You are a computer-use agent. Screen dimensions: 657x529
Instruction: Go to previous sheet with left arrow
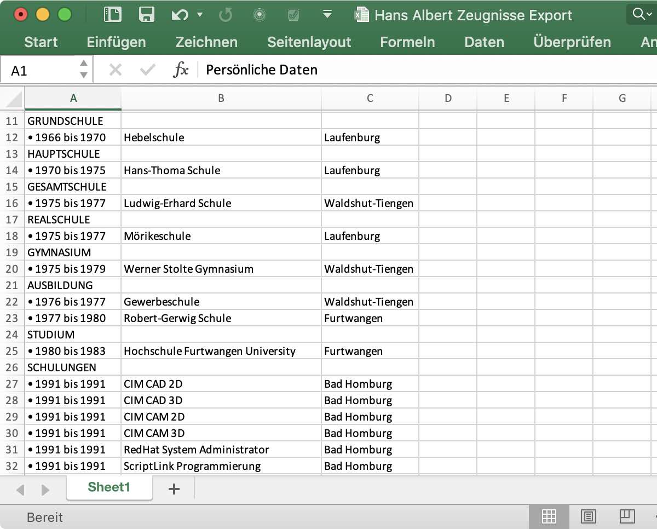(x=20, y=490)
